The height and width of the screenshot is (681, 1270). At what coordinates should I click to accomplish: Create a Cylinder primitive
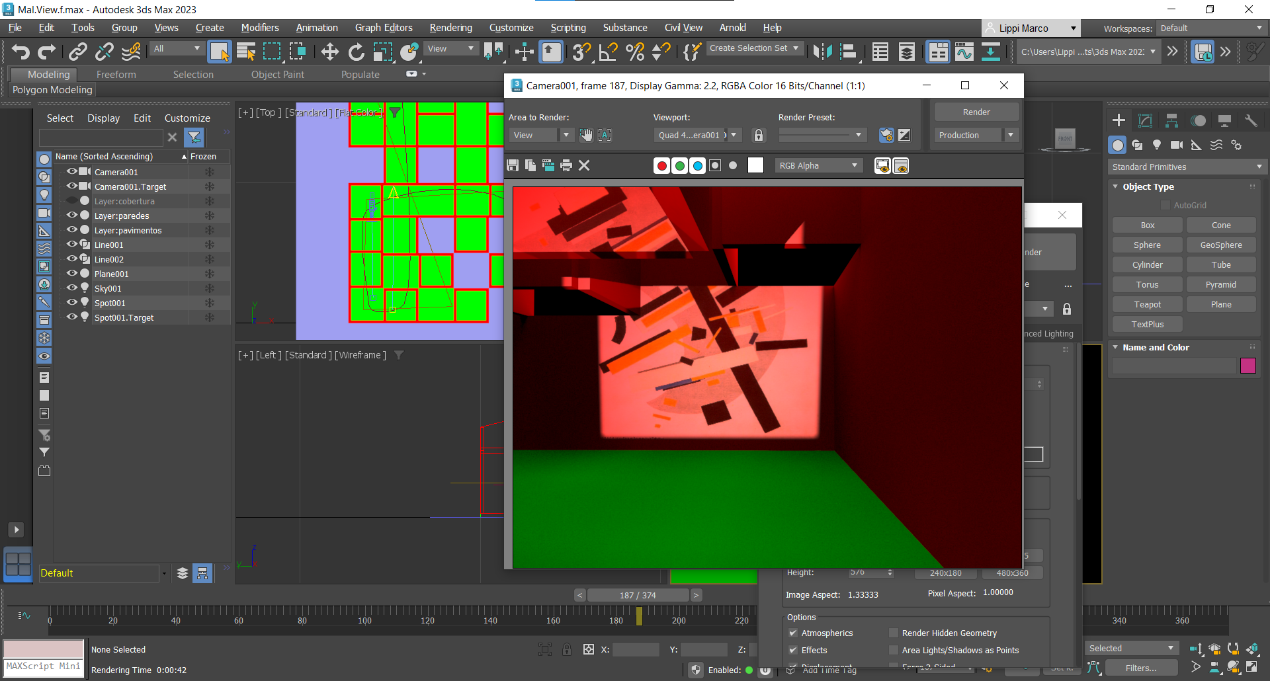pos(1147,265)
